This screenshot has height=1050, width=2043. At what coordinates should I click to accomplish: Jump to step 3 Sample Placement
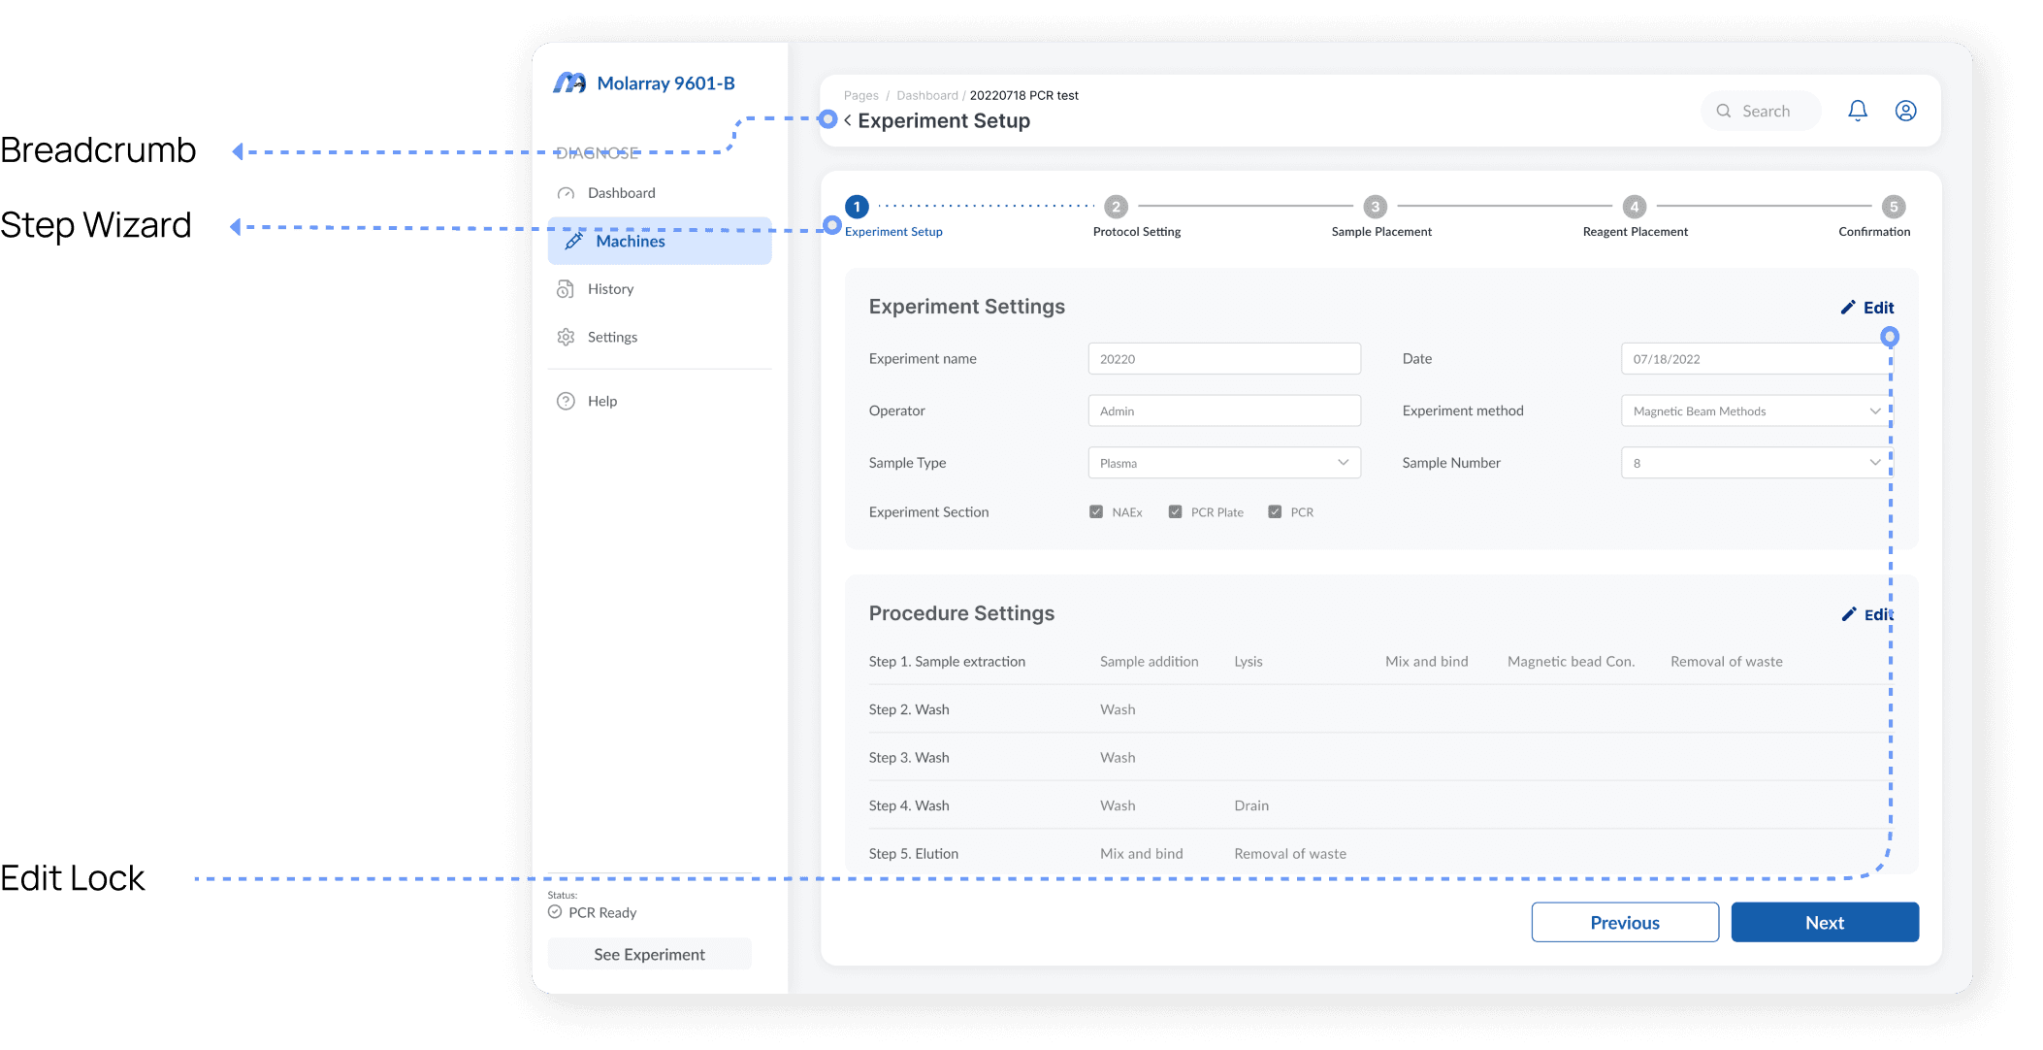pos(1375,207)
